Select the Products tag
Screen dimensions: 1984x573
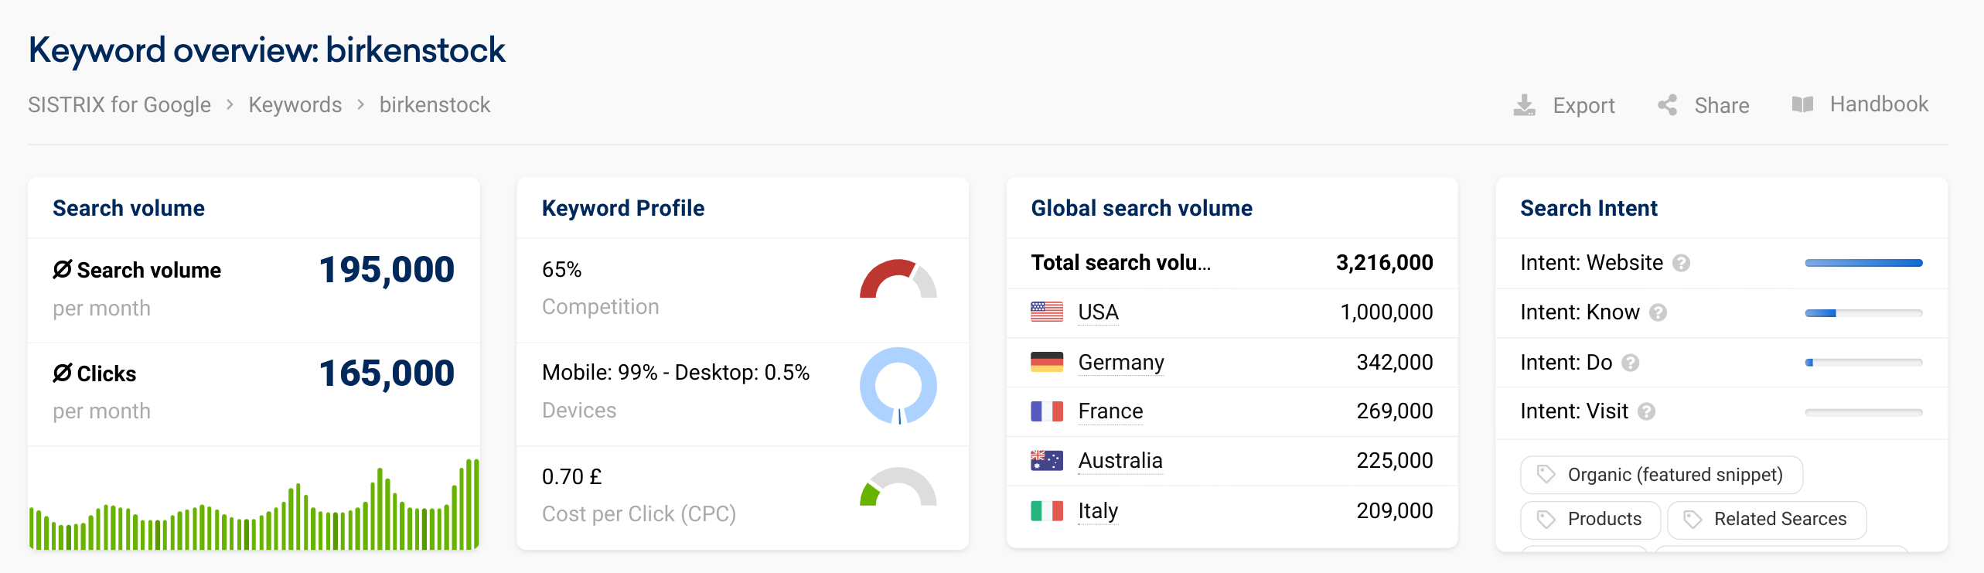pyautogui.click(x=1590, y=519)
